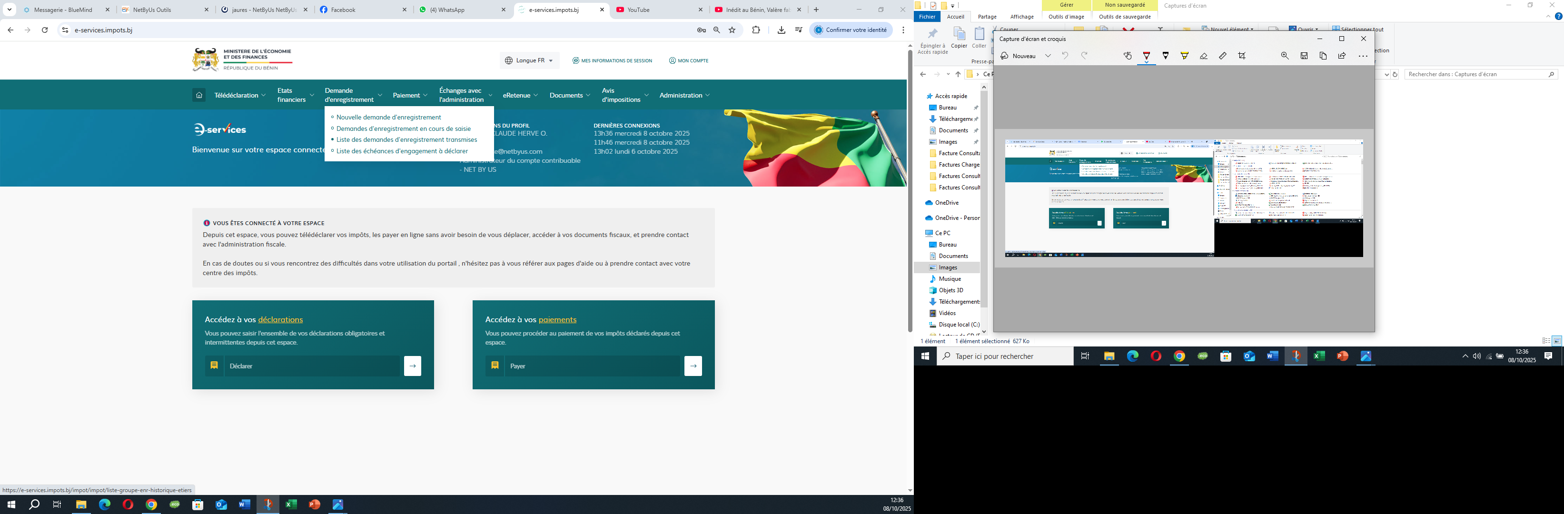This screenshot has height=514, width=1564.
Task: Open Liste des demandes d'enregistrement transmises
Action: click(407, 139)
